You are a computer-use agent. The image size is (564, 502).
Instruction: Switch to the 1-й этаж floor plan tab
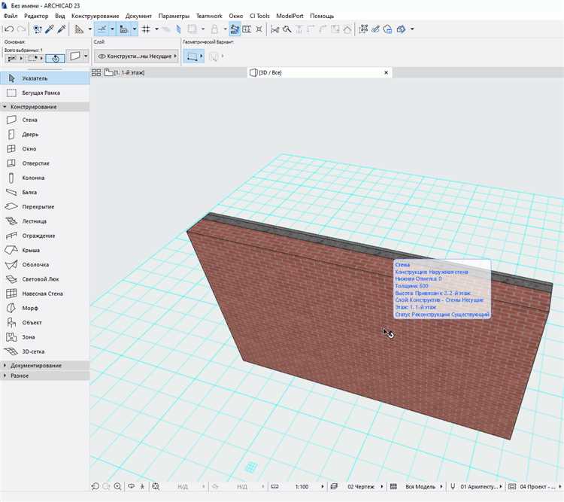coord(128,72)
